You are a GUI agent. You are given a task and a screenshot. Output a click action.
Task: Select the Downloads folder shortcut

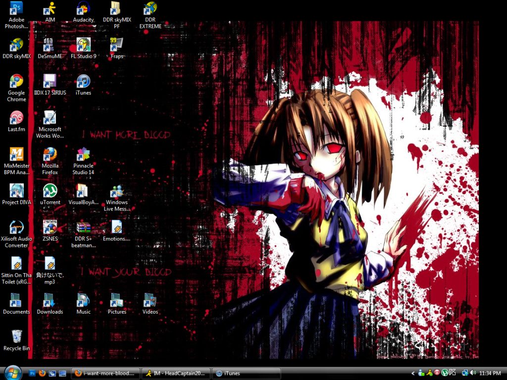[50, 304]
